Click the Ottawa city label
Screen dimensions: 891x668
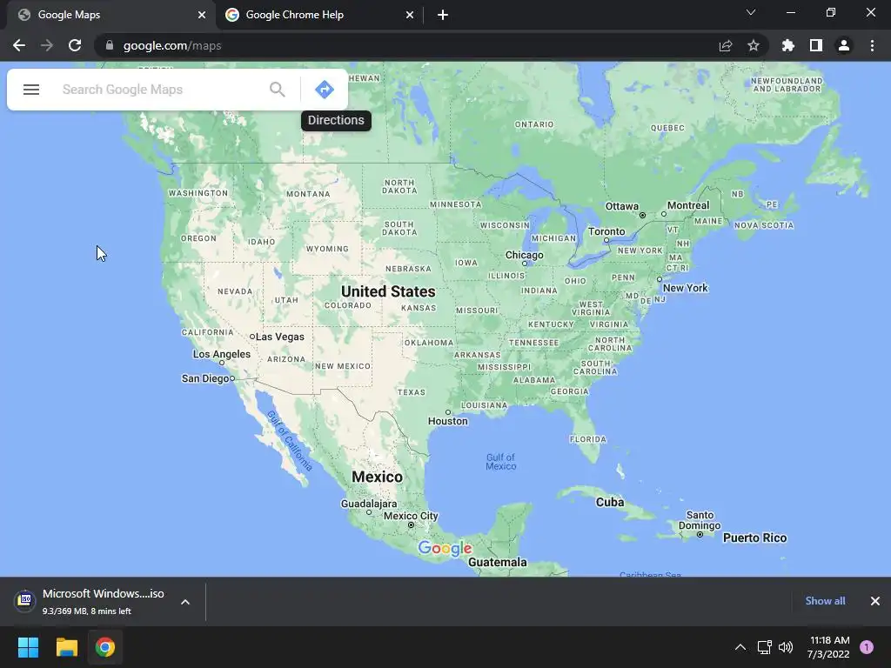(621, 206)
